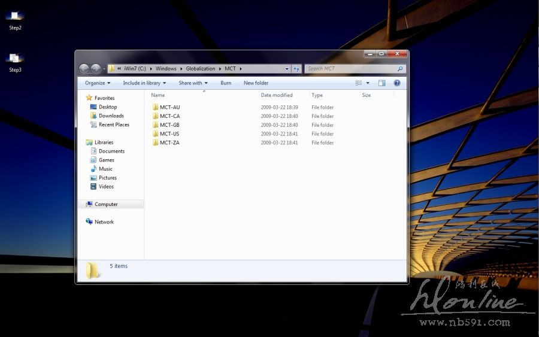Screen dimensions: 539x337
Task: Create a New folder from toolbar
Action: click(x=256, y=83)
